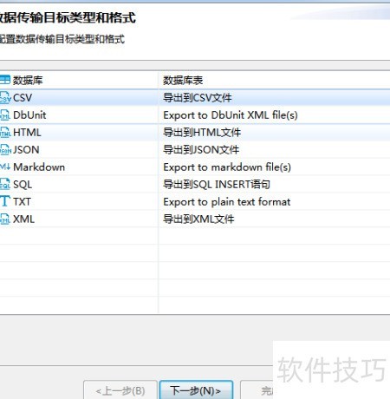
Task: Click the DbUnit XML file icon
Action: (5, 115)
